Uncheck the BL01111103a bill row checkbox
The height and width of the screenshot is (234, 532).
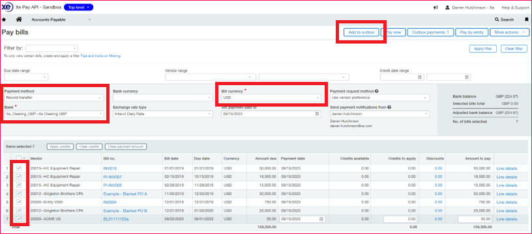[19, 219]
